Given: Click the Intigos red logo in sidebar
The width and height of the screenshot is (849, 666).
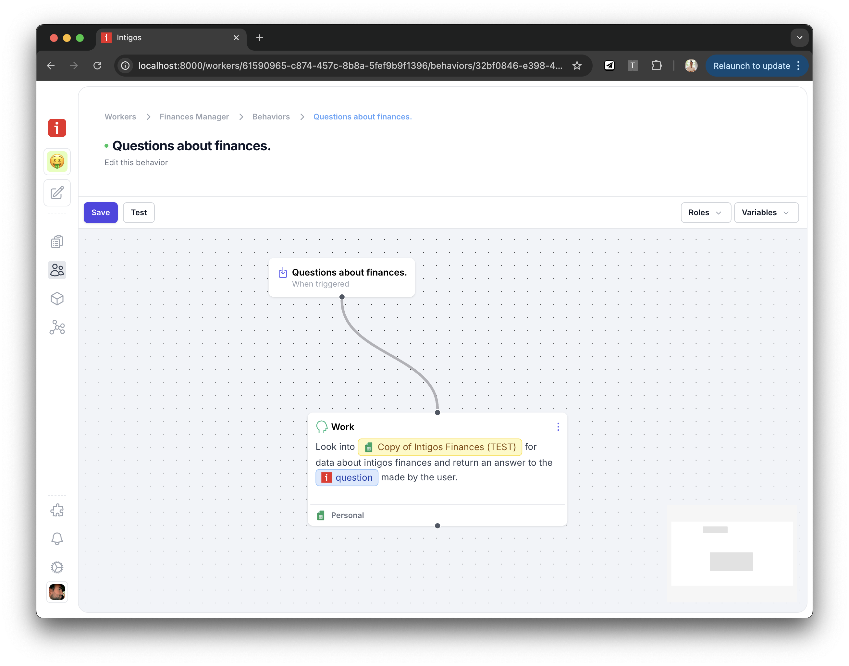Looking at the screenshot, I should 57,128.
